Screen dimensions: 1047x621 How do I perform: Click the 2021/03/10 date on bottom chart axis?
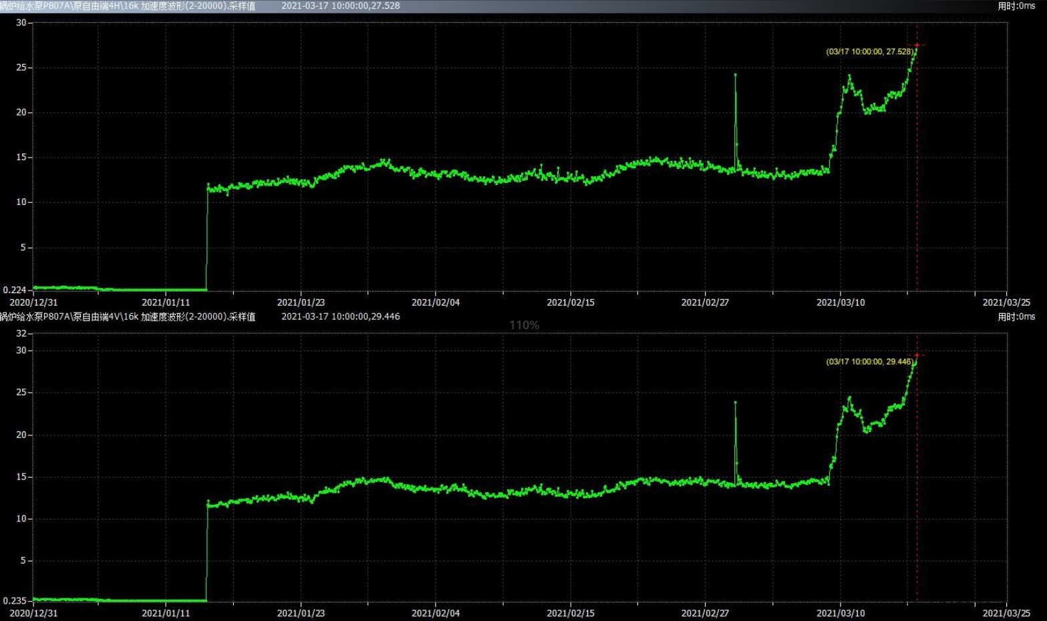841,613
